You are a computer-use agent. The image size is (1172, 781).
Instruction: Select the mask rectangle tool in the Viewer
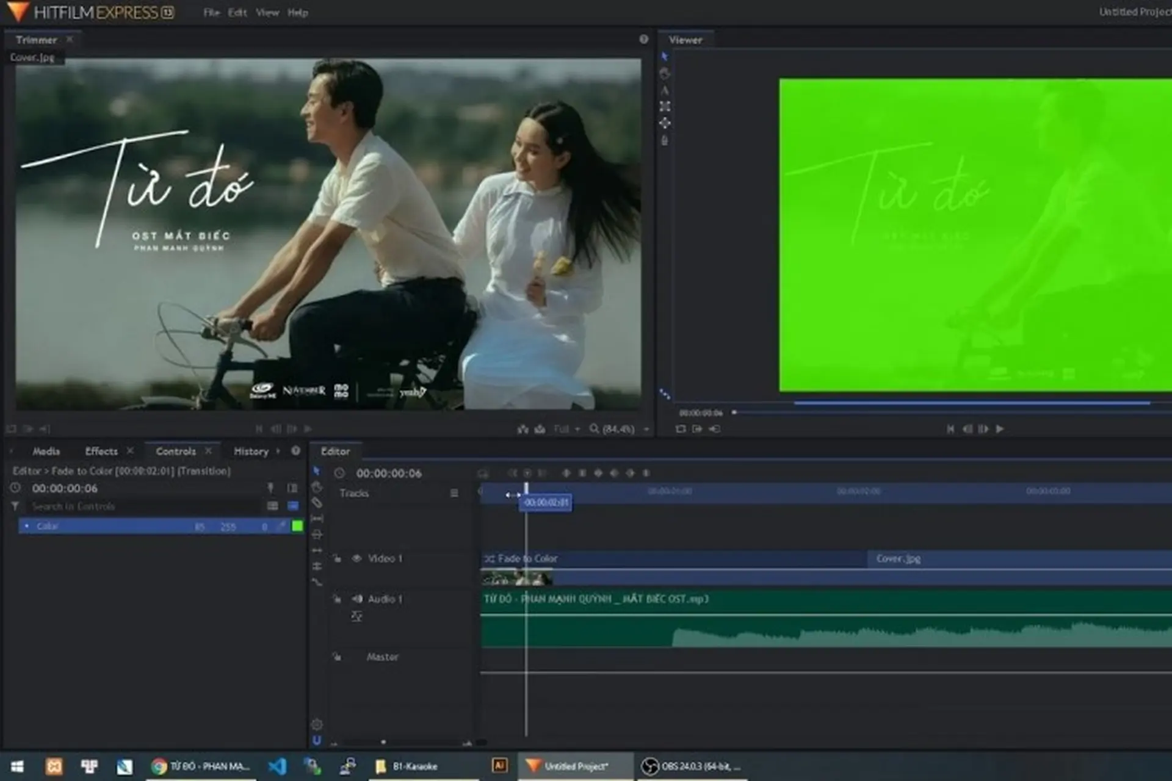point(665,106)
